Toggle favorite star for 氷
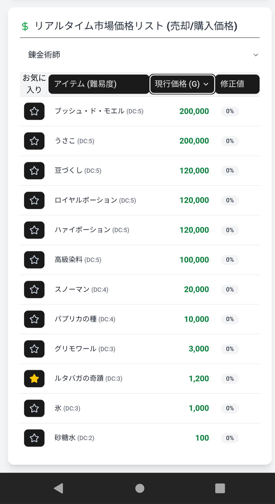This screenshot has width=275, height=504. click(x=34, y=408)
